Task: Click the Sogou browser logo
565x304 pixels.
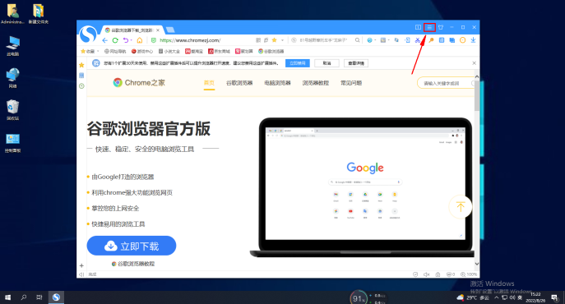Action: [x=88, y=35]
